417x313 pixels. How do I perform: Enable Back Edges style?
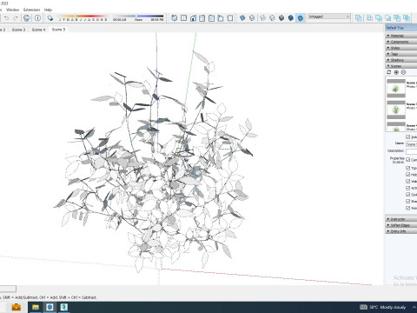(x=252, y=18)
